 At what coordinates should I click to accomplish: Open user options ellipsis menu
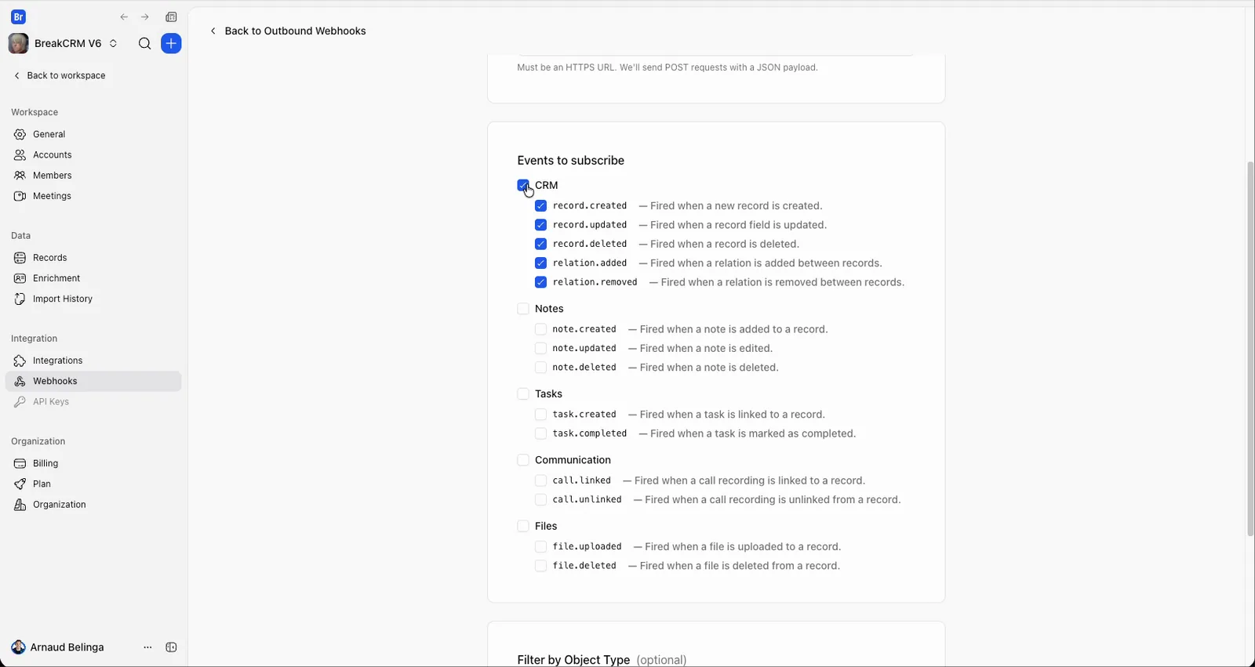coord(147,647)
